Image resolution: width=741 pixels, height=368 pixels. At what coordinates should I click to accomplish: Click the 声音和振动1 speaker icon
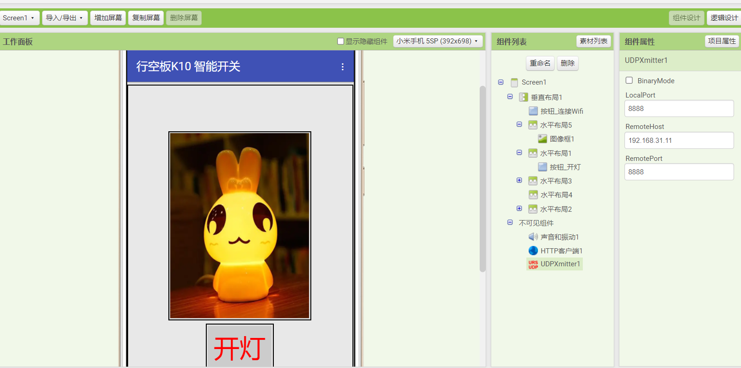click(533, 237)
